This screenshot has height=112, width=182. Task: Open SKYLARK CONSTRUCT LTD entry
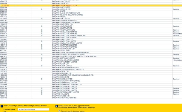[62, 28]
